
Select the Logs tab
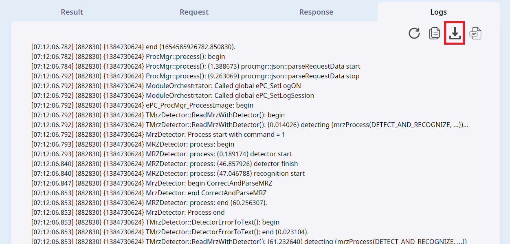point(438,12)
